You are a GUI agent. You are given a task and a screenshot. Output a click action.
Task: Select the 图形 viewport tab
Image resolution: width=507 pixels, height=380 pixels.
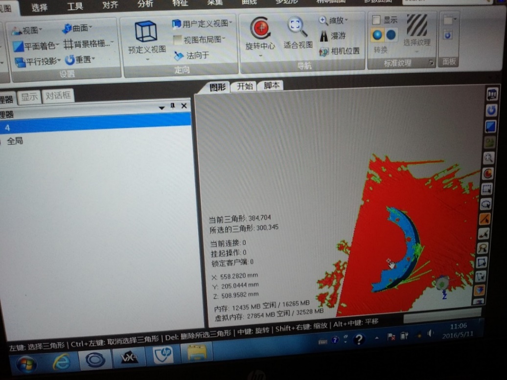point(217,87)
